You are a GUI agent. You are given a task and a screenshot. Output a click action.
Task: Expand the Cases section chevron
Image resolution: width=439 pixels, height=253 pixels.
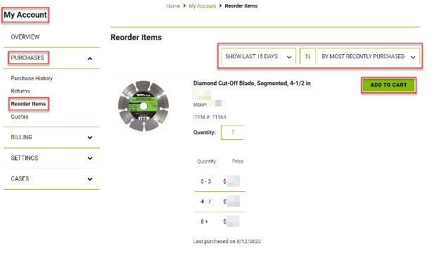pyautogui.click(x=90, y=179)
